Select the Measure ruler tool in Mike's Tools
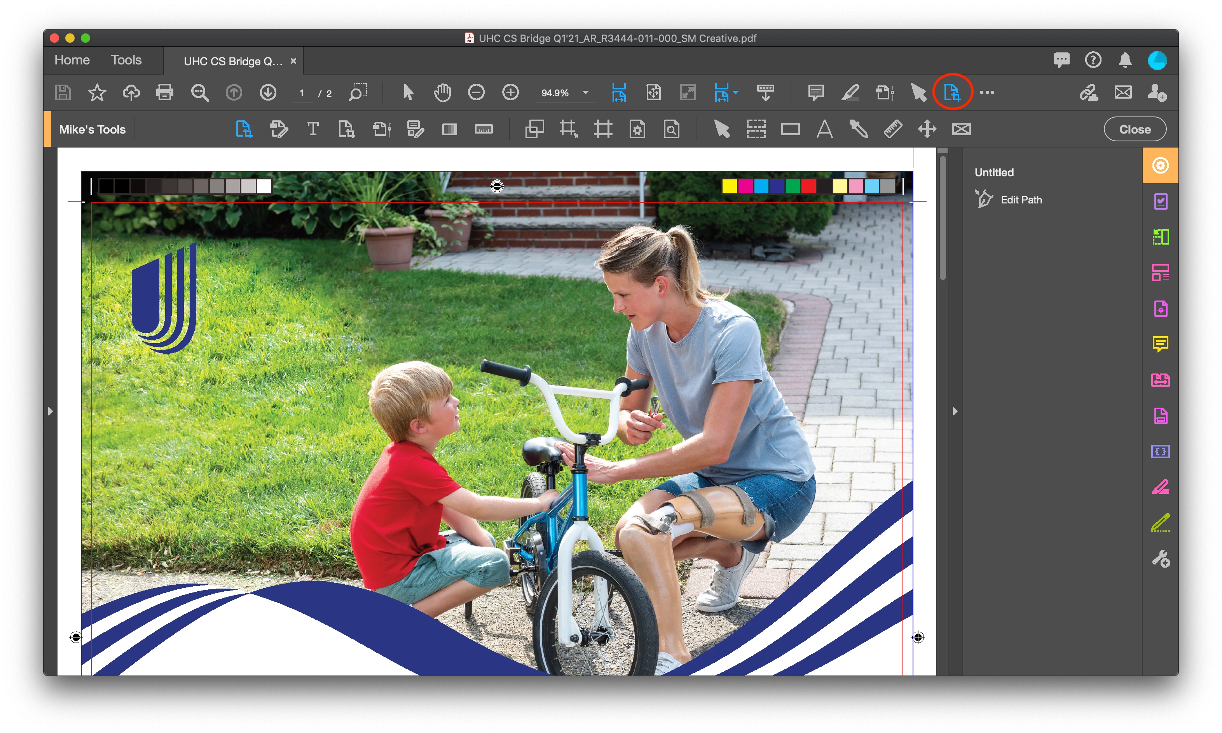Image resolution: width=1222 pixels, height=733 pixels. (x=893, y=129)
